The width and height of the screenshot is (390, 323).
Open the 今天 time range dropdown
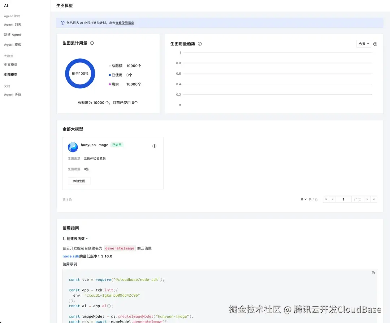(x=364, y=43)
